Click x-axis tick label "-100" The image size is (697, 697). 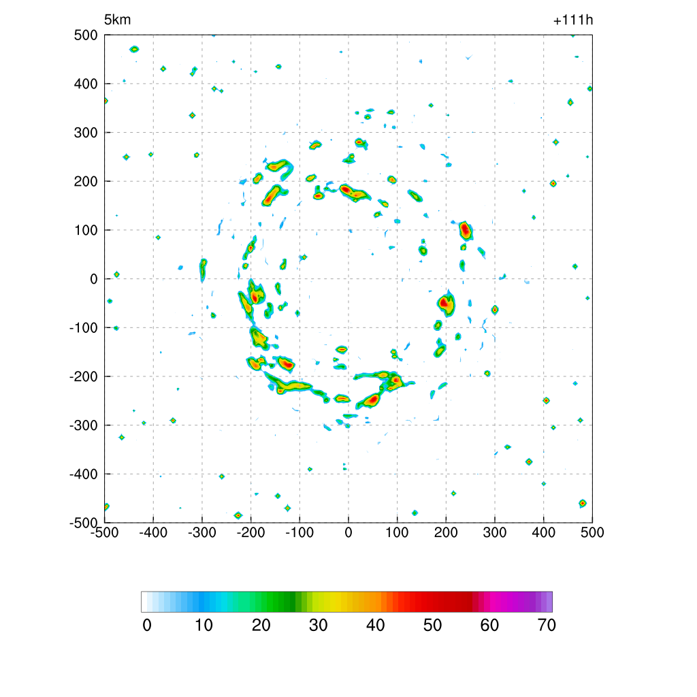tap(299, 532)
